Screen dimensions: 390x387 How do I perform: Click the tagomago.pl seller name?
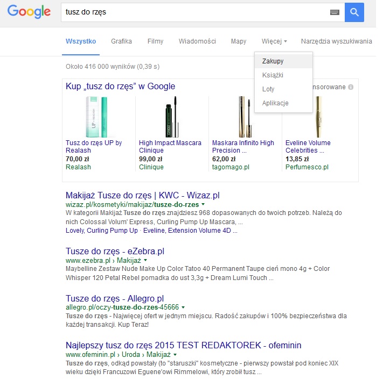coord(231,167)
